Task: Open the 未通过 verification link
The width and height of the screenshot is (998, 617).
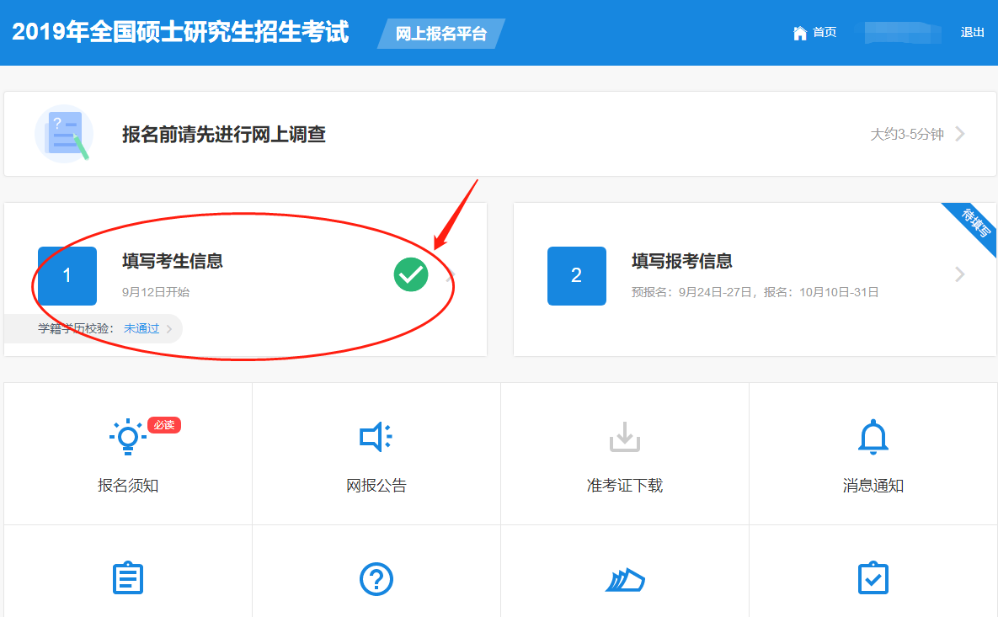Action: click(x=140, y=328)
